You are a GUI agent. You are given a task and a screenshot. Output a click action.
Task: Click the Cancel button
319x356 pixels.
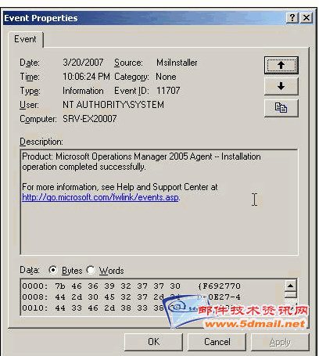tap(217, 342)
